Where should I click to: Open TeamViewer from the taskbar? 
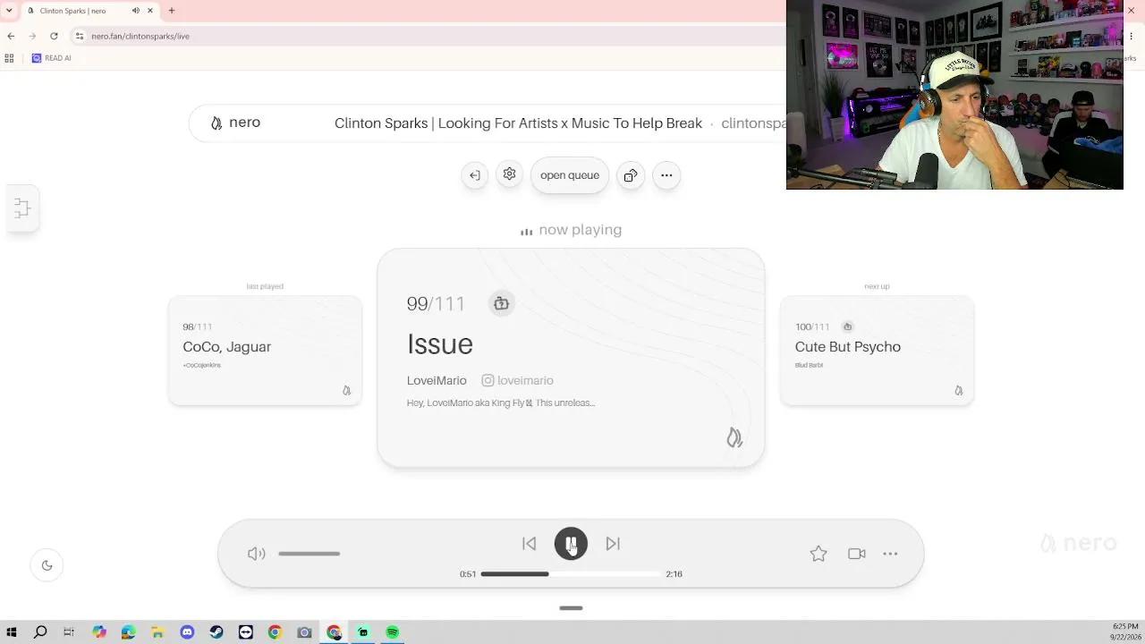(x=246, y=632)
